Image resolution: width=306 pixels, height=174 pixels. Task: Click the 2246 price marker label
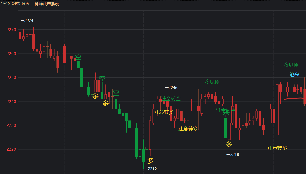click(171, 88)
